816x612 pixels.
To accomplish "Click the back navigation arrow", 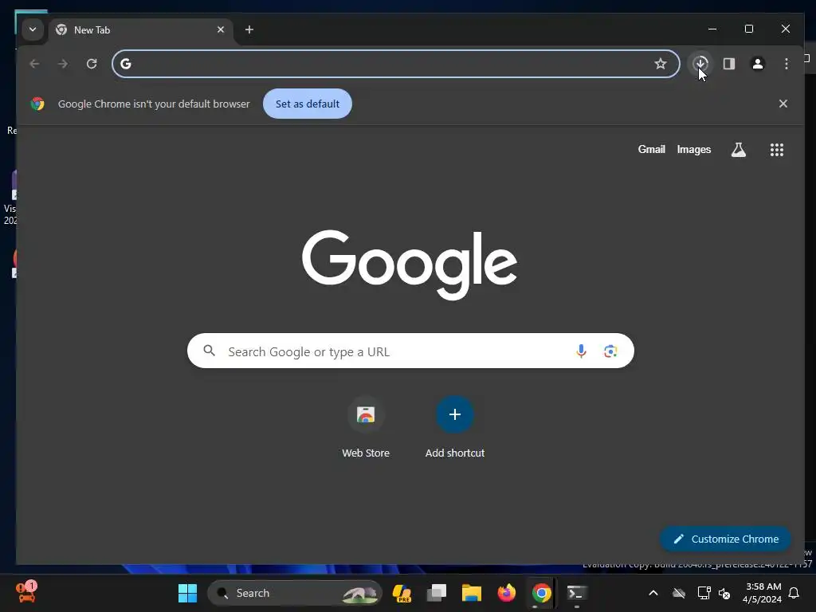I will pos(34,64).
